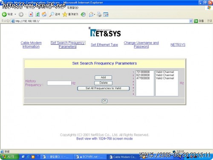
Task: Open the Search (검색) magnifier button
Action: [55, 15]
